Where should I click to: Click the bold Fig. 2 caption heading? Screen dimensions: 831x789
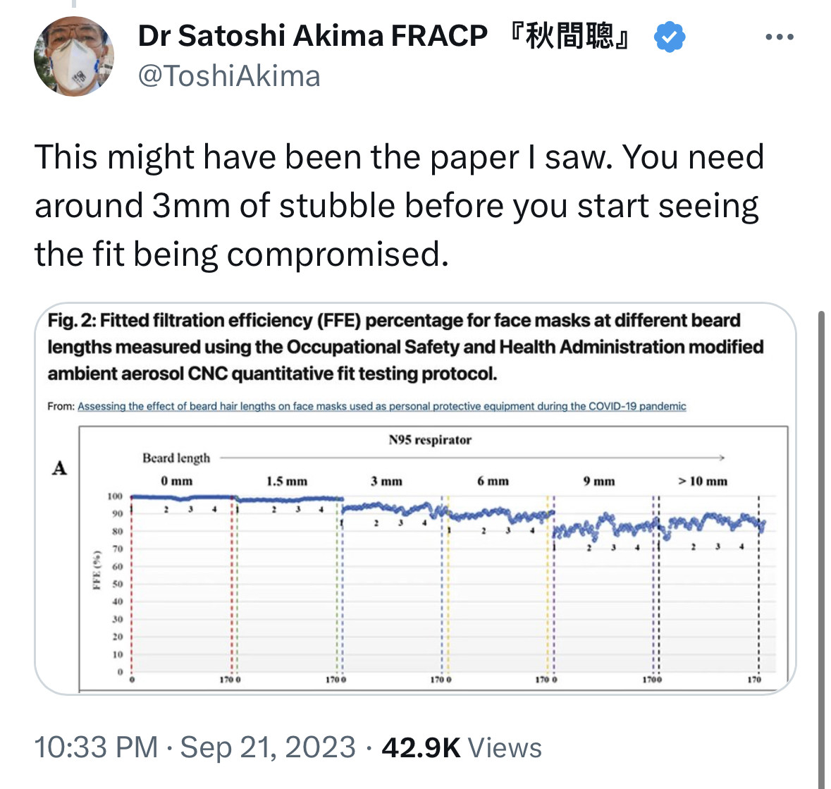coord(405,347)
